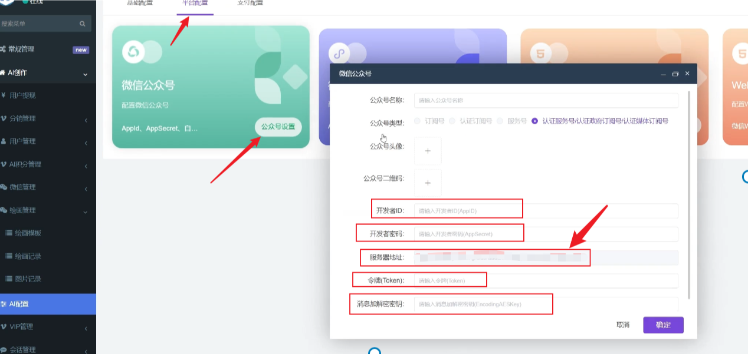Viewport: 748px width, 354px height.
Task: Click the 消息加解密密钥 EncodingAESKey field
Action: pyautogui.click(x=546, y=305)
